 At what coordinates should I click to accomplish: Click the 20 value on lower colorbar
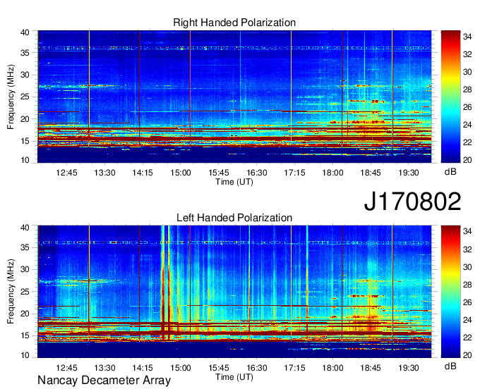tap(467, 355)
